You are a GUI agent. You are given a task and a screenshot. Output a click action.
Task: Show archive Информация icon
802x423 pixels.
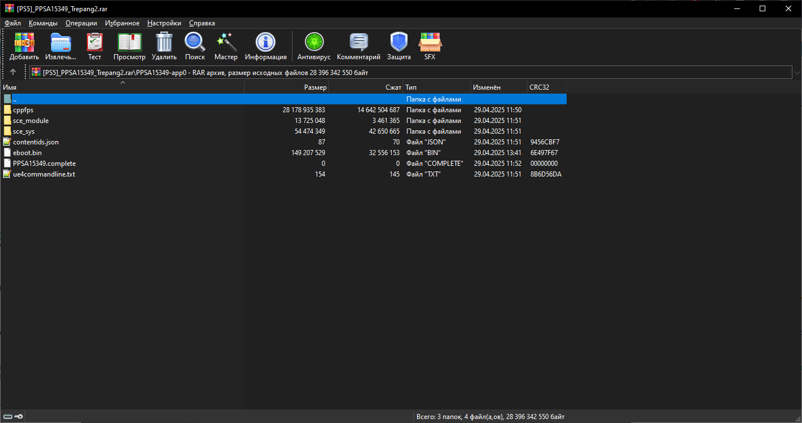[265, 43]
